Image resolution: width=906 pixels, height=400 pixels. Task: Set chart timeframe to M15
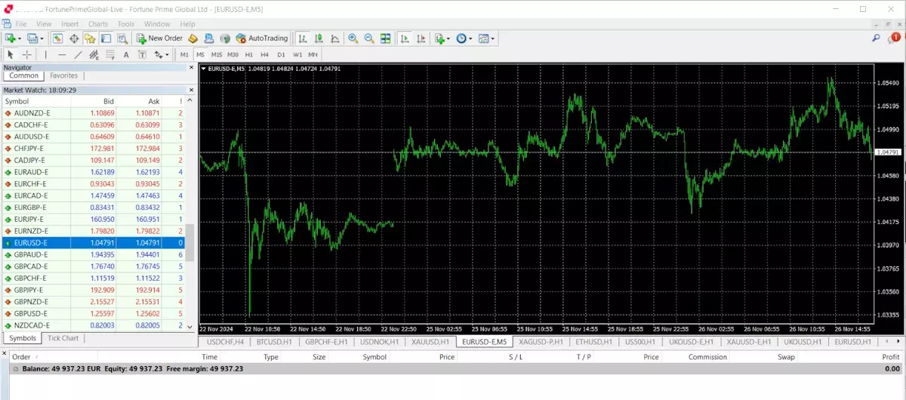pos(217,54)
